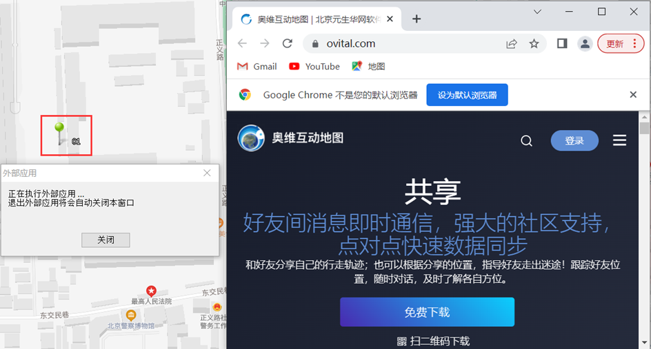Screen dimensions: 651x349
Task: Click the 登录 login button
Action: coord(574,140)
